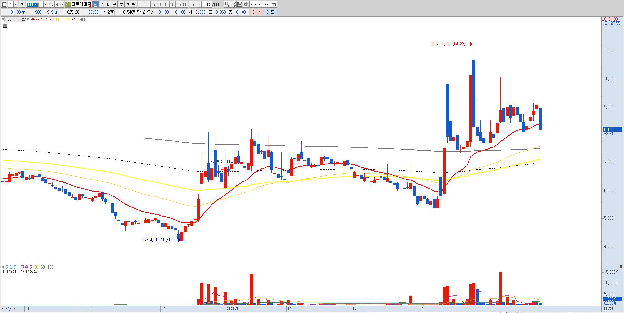This screenshot has height=313, width=624.
Task: Expand the interval dropdown next to value 5
Action: (x=199, y=4)
